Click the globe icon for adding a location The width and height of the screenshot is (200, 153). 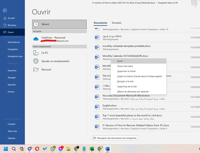[36, 61]
